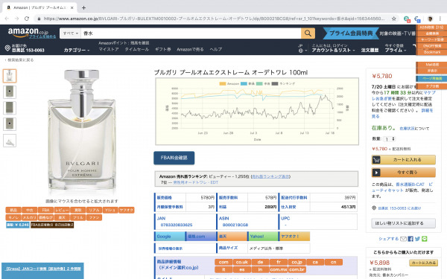The image size is (447, 279).
Task: Open the Google search link tile
Action: (170, 237)
